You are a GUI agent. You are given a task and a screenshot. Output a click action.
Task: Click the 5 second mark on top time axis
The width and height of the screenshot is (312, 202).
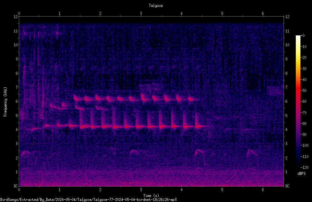pos(222,14)
